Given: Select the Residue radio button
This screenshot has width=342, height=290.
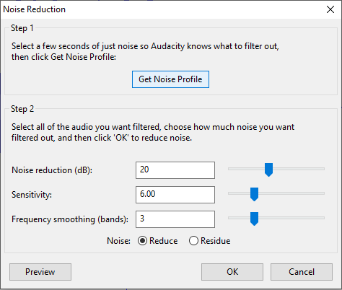Looking at the screenshot, I should click(x=193, y=241).
